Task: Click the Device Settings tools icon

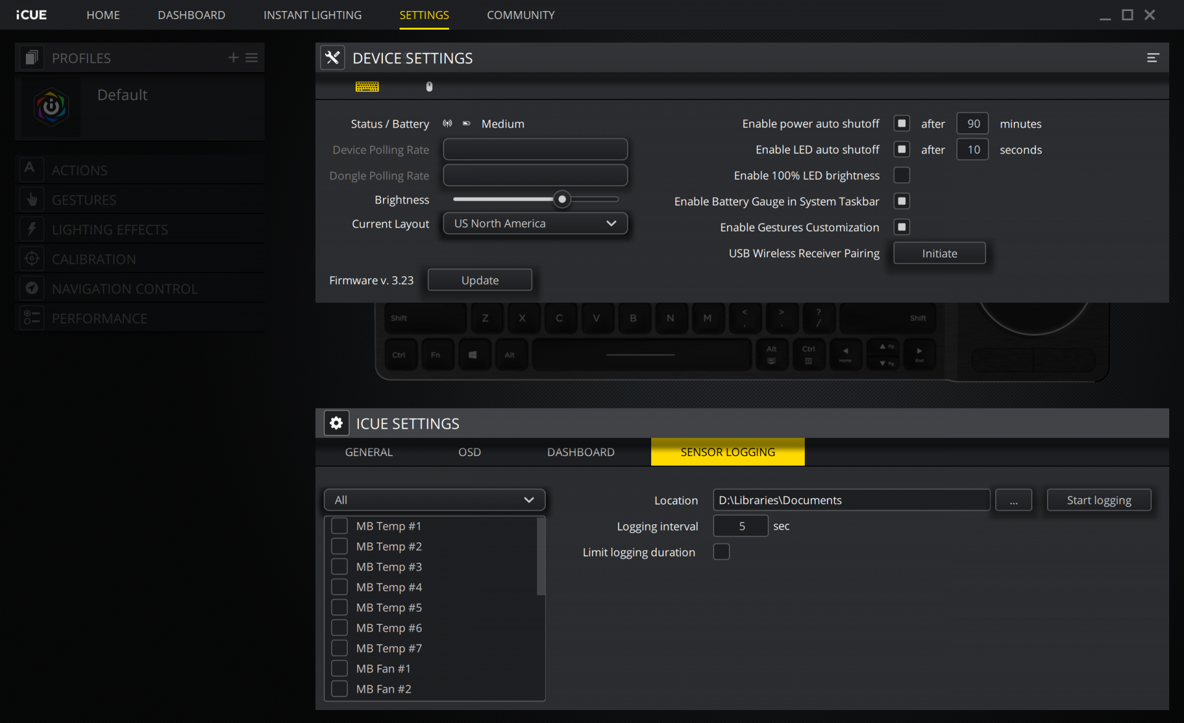Action: [332, 58]
